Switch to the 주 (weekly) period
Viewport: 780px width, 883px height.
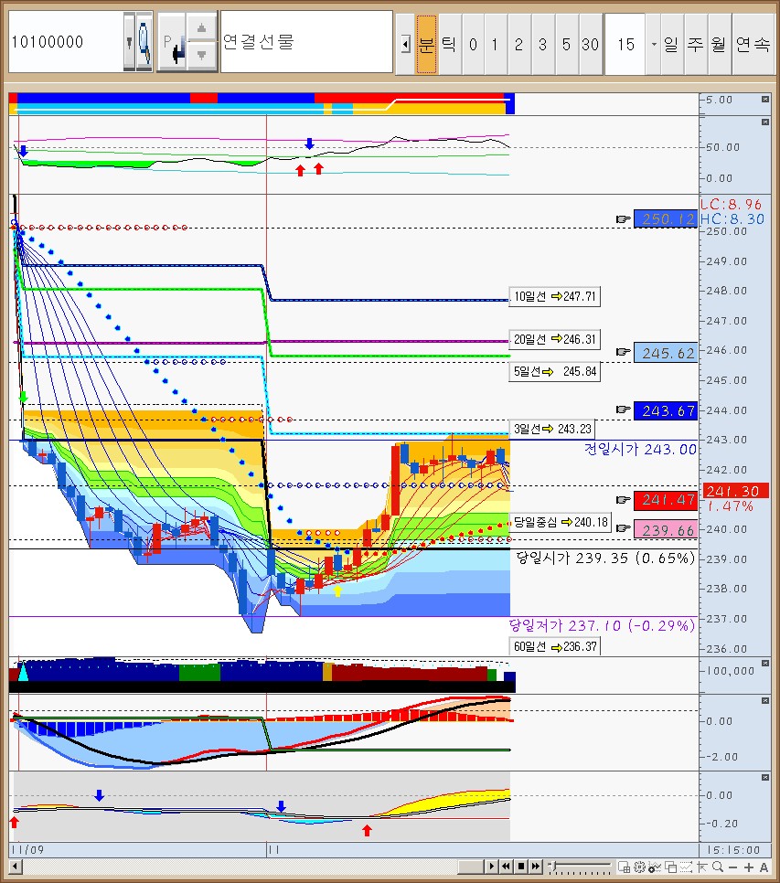(x=695, y=44)
